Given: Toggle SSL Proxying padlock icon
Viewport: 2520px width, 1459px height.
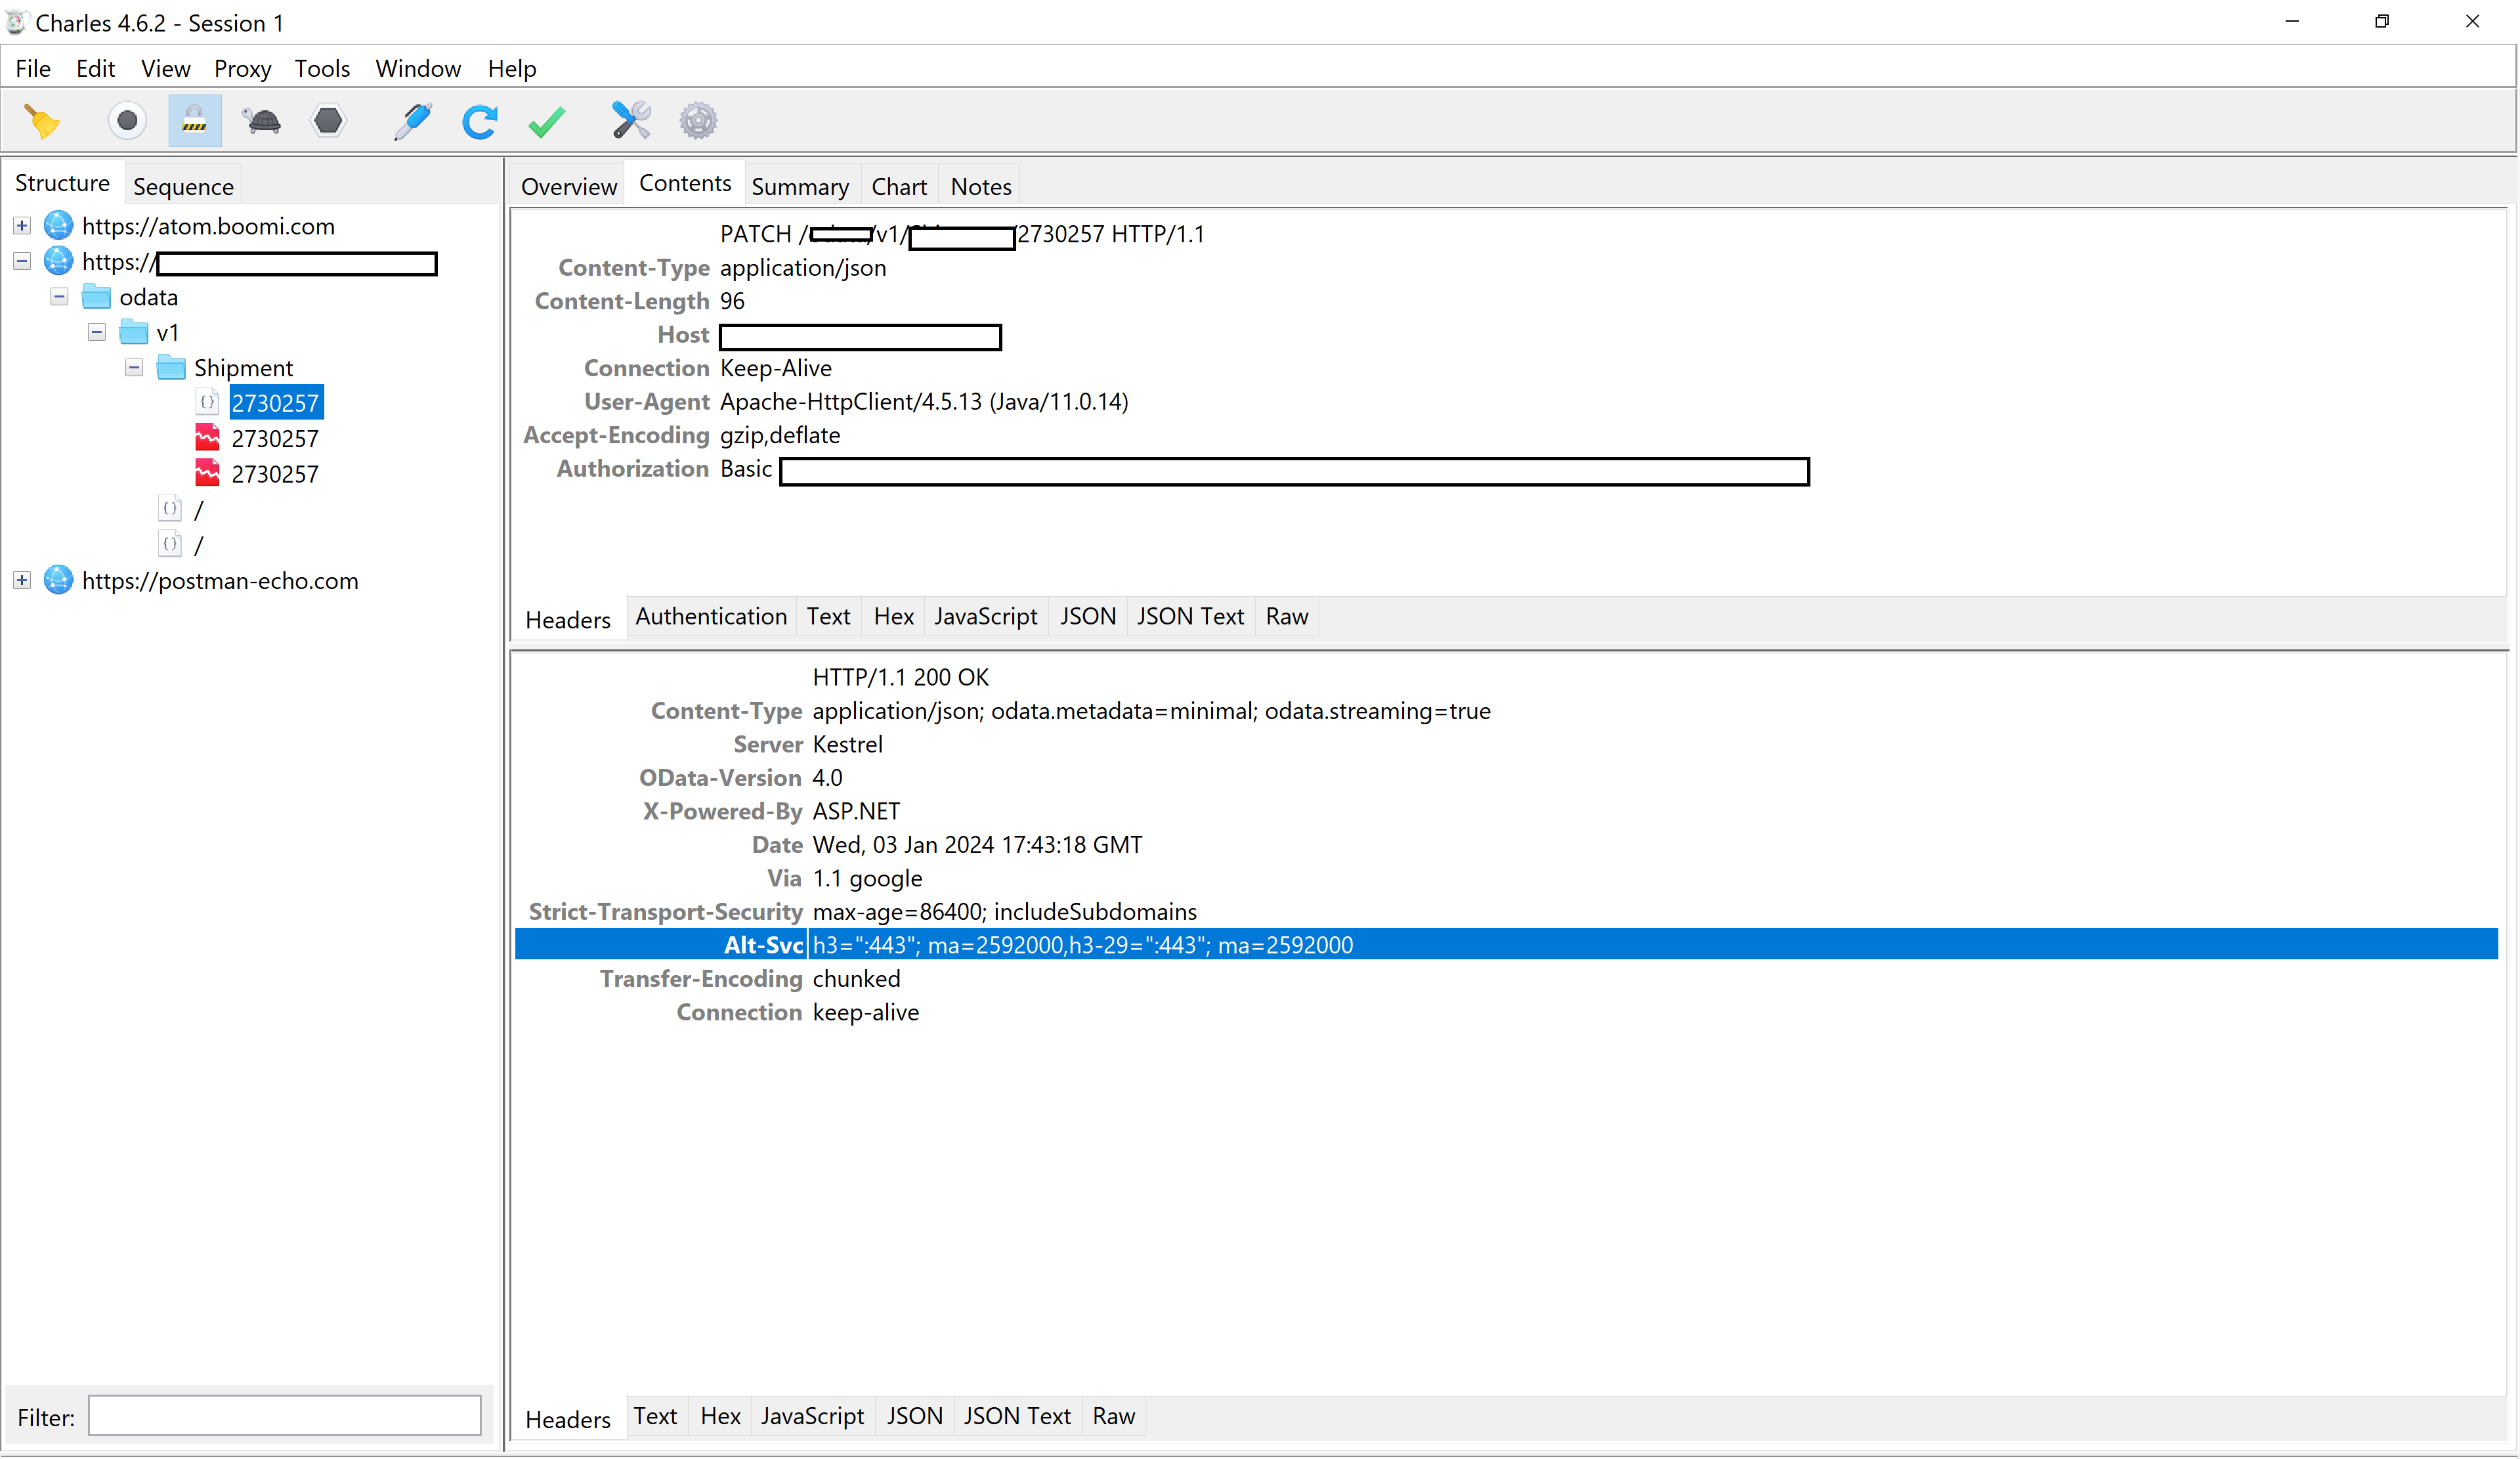Looking at the screenshot, I should click(194, 122).
